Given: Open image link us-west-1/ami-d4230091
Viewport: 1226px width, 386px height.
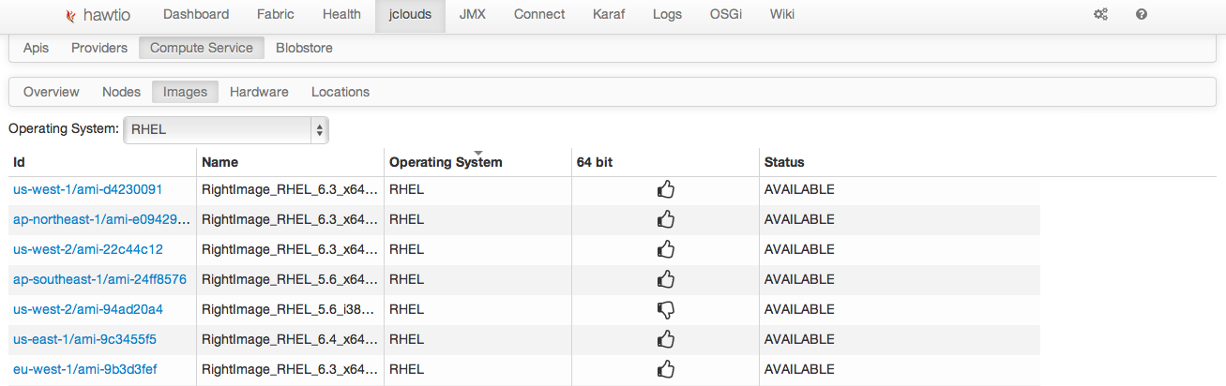Looking at the screenshot, I should (88, 189).
